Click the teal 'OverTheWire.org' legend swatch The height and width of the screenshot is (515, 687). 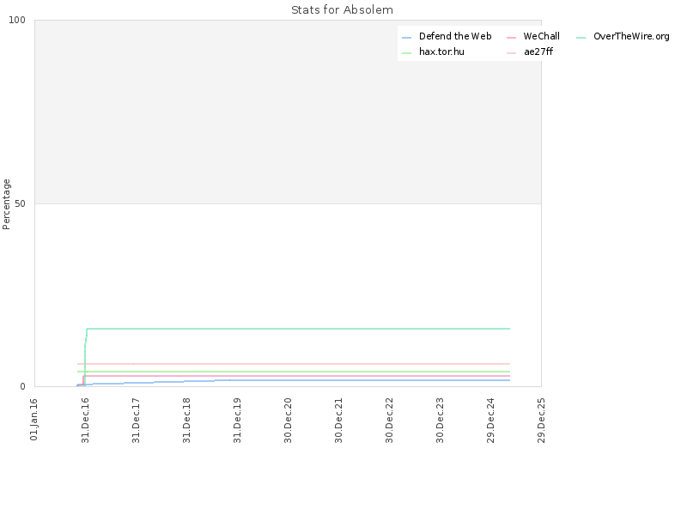tap(581, 38)
